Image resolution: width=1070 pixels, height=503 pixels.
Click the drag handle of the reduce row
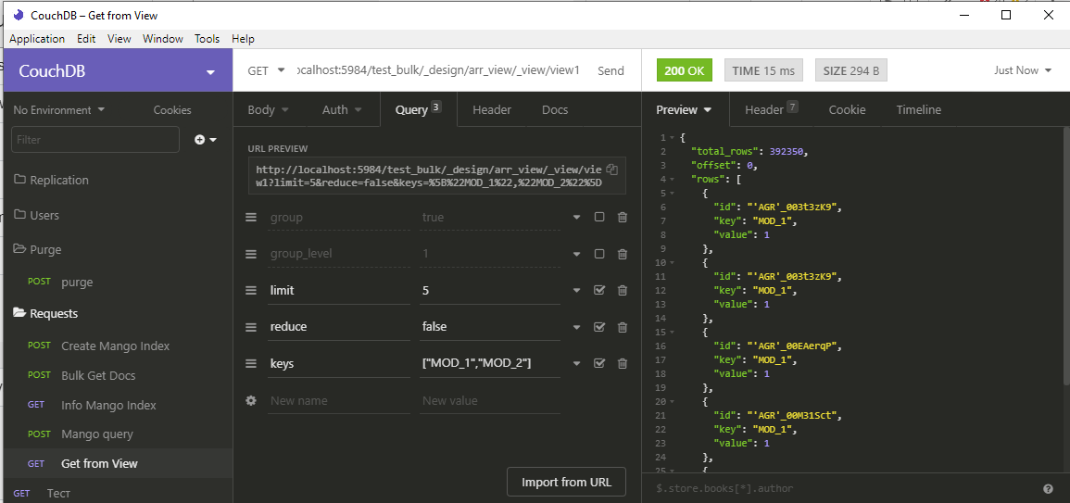click(x=251, y=327)
